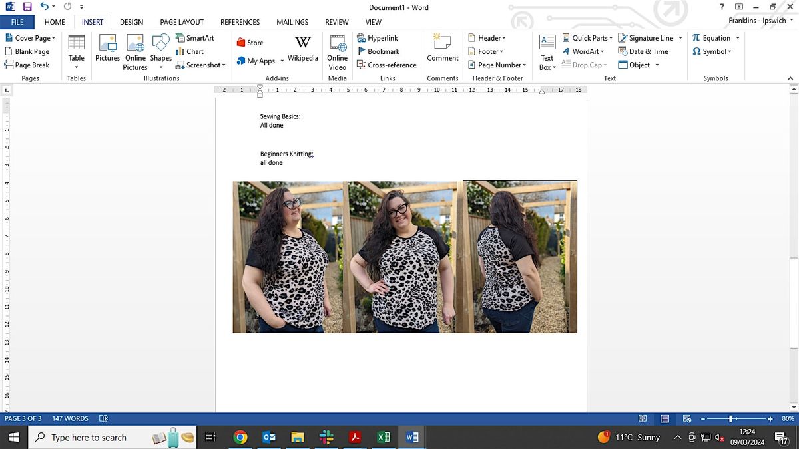The height and width of the screenshot is (449, 799).
Task: Open Excel from the Windows taskbar
Action: pos(384,437)
